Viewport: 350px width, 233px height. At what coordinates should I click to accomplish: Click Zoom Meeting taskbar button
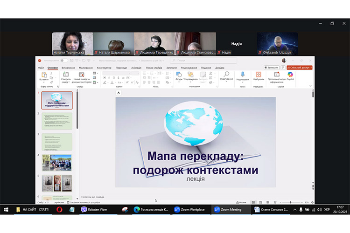pyautogui.click(x=228, y=210)
